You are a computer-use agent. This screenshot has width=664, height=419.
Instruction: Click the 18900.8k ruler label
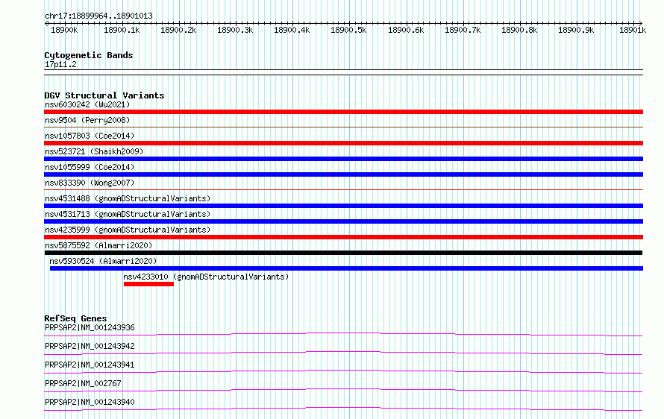pyautogui.click(x=519, y=30)
